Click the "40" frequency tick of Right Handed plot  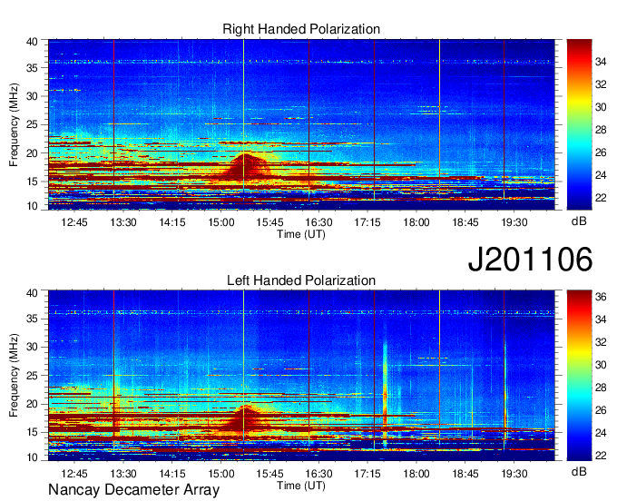tap(33, 42)
